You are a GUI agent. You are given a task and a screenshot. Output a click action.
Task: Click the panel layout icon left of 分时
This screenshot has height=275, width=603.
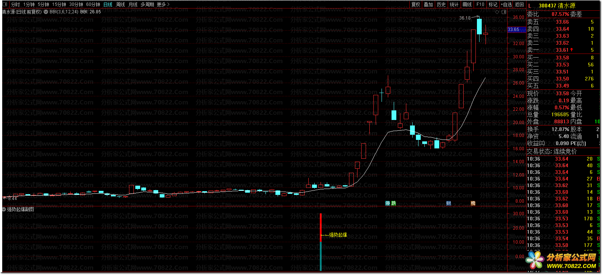point(5,4)
